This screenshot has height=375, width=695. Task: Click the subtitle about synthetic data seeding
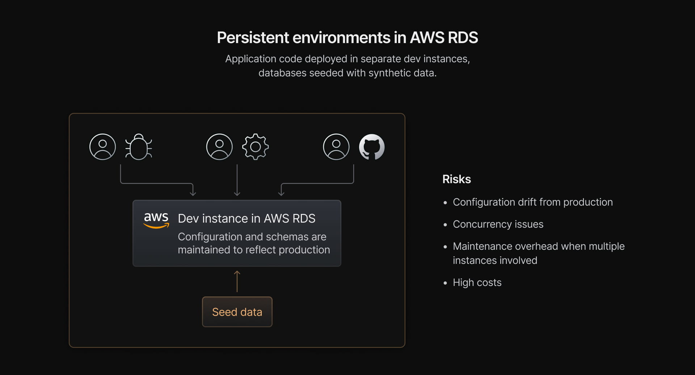(x=347, y=66)
